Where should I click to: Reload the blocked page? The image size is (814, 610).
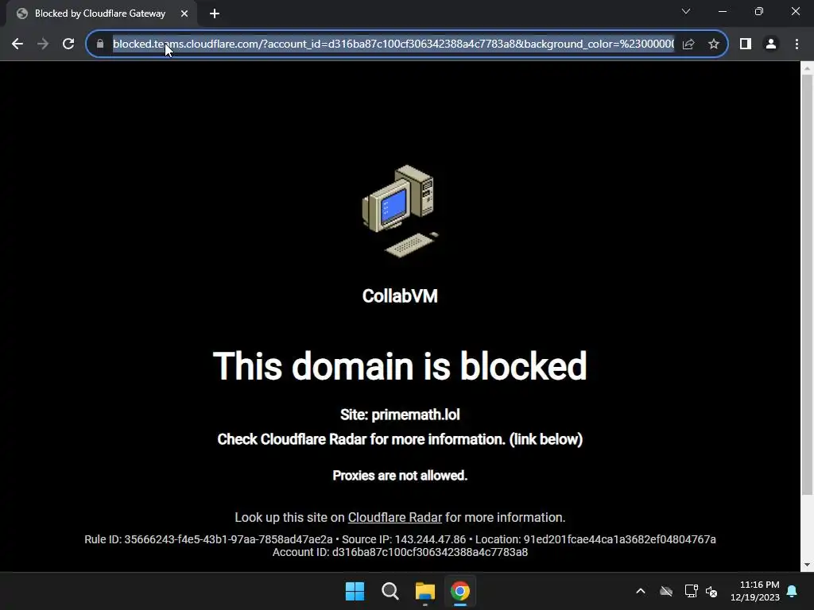click(x=68, y=44)
